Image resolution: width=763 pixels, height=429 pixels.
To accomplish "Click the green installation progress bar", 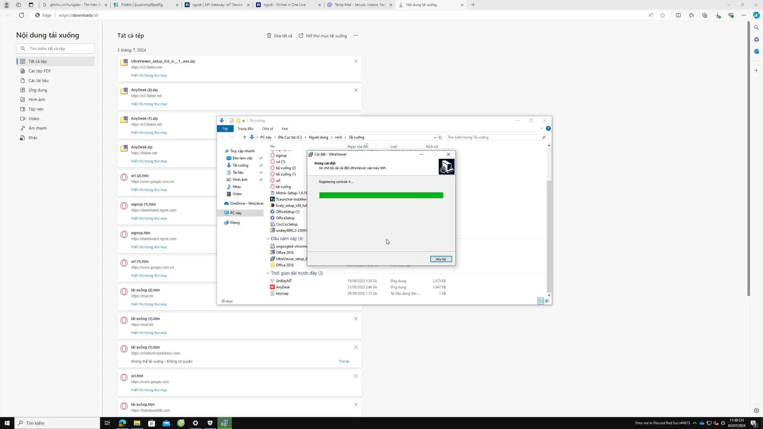I will 381,195.
